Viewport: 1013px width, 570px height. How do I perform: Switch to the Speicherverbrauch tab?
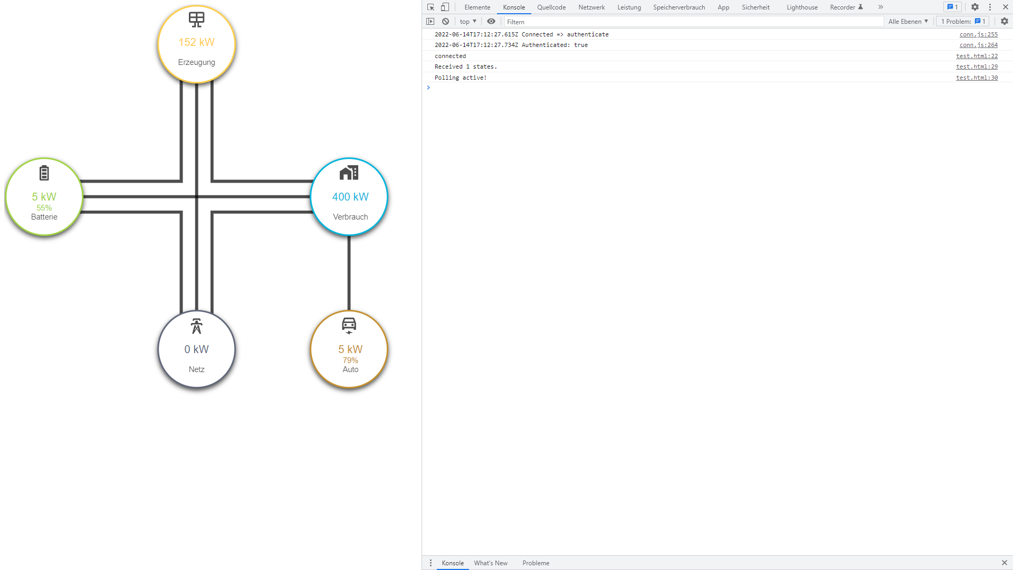click(x=679, y=7)
